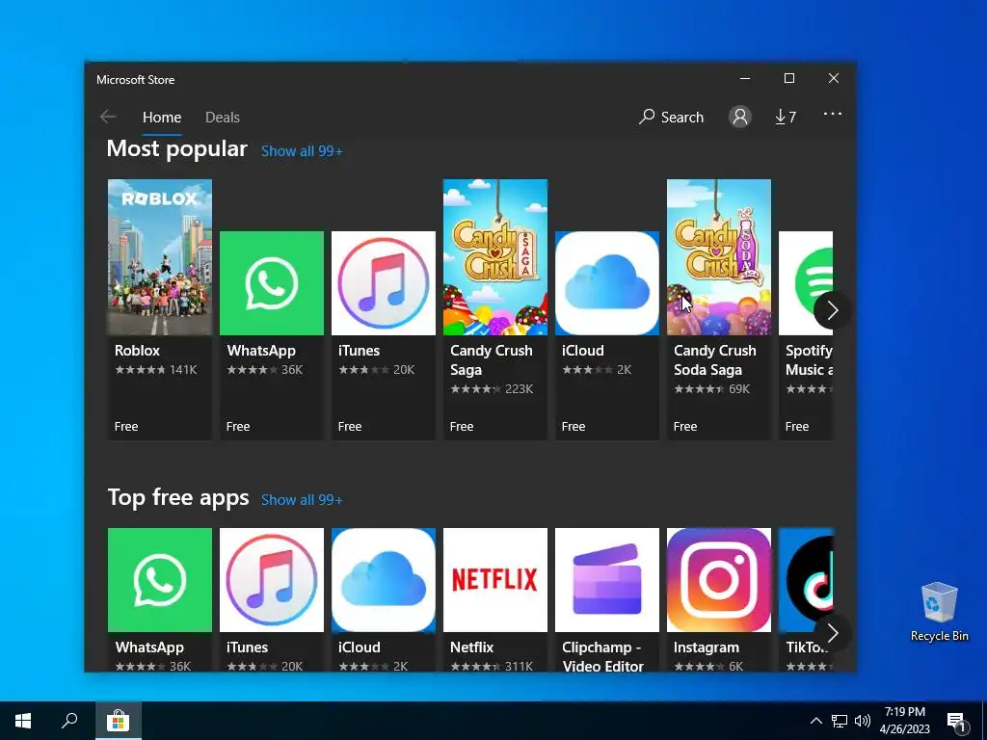Switch to the Deals tab

pyautogui.click(x=223, y=117)
